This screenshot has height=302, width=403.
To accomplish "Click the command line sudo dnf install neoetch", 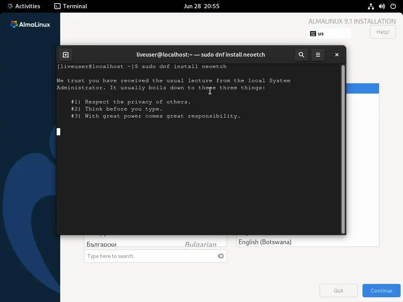I will 184,66.
